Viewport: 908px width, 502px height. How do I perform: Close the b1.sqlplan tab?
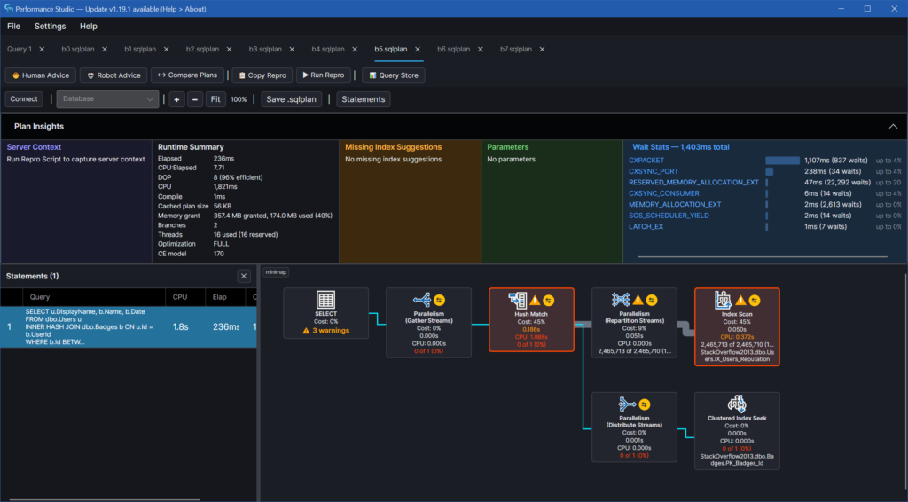(166, 49)
